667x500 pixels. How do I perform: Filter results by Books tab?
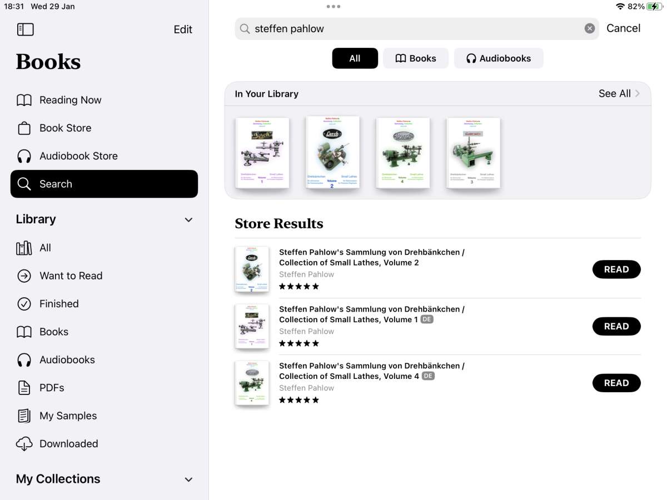(x=416, y=58)
